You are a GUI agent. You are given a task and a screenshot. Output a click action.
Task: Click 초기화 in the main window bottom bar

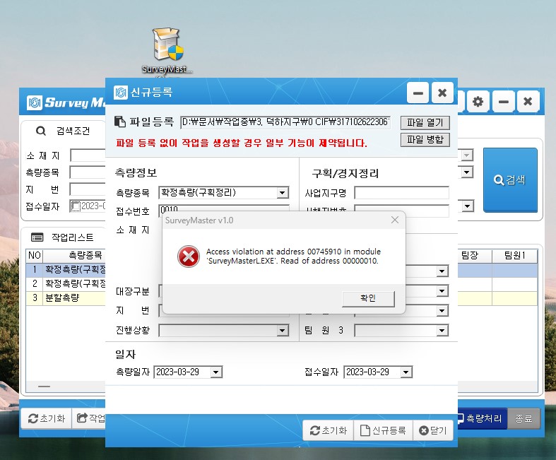pos(47,418)
